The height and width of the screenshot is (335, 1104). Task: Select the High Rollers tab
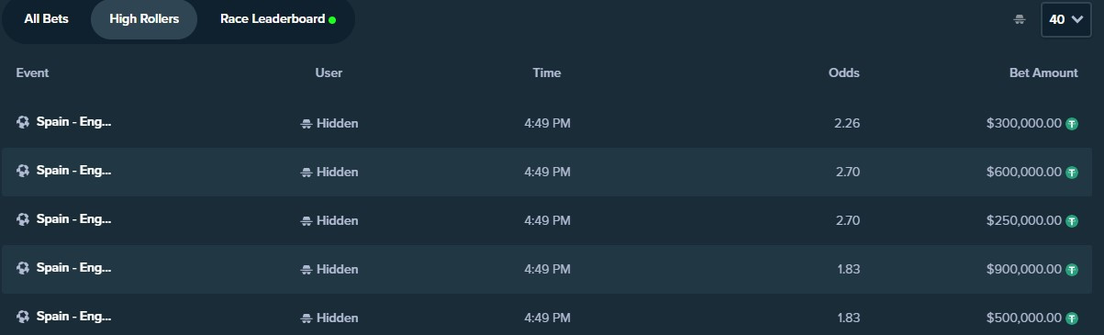tap(144, 19)
